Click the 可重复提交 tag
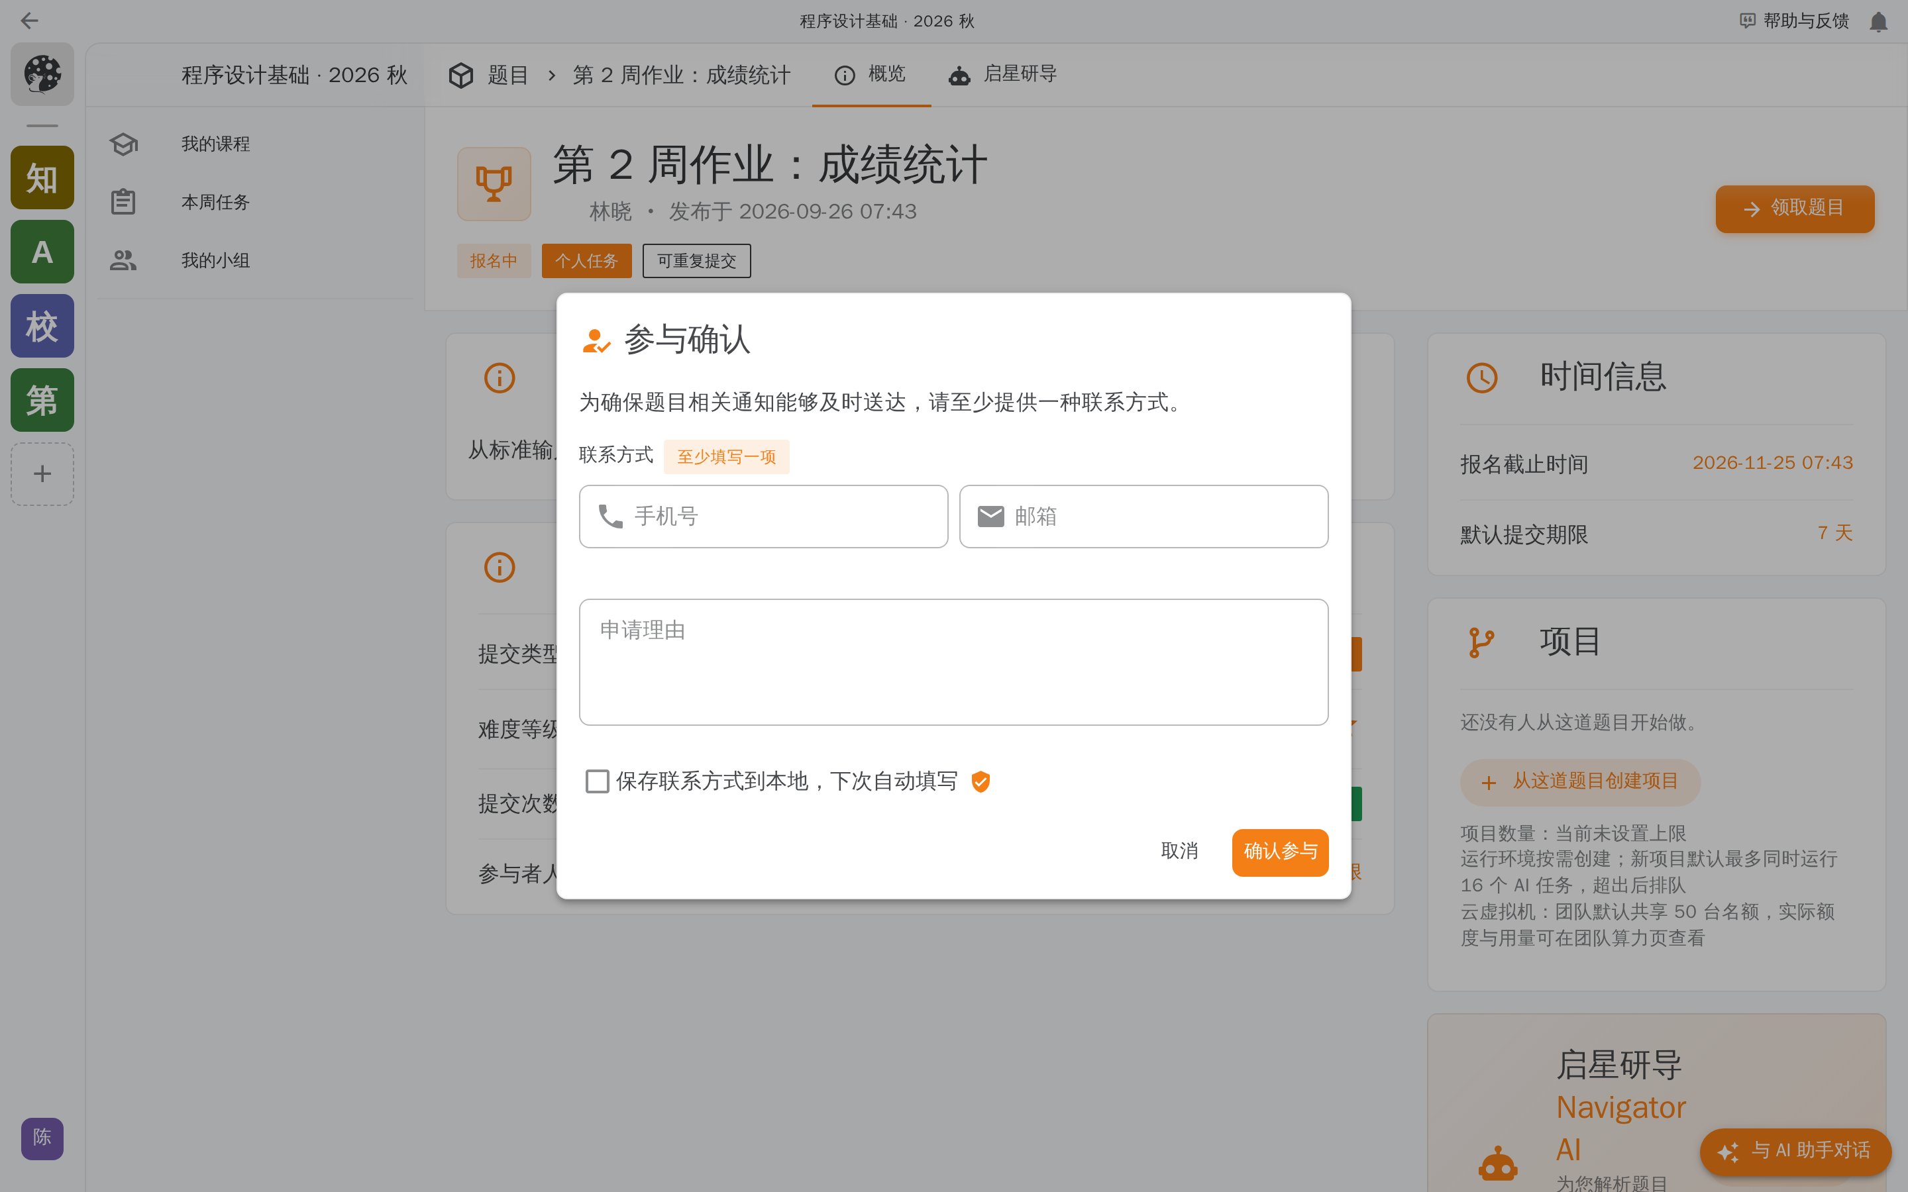Screen dimensions: 1908x1192 pyautogui.click(x=696, y=261)
